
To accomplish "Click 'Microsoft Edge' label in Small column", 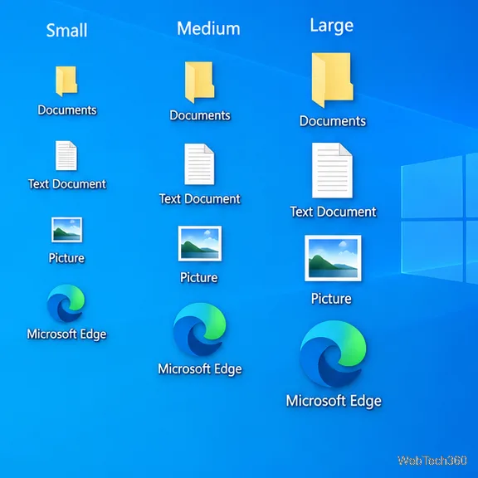I will [x=66, y=334].
